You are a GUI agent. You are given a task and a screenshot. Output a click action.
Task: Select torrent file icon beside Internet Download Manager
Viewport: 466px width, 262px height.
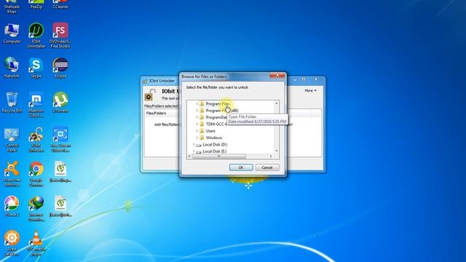(x=60, y=206)
